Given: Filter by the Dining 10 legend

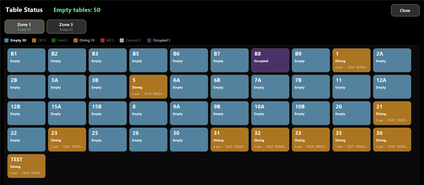Looking at the screenshot, I should point(84,40).
